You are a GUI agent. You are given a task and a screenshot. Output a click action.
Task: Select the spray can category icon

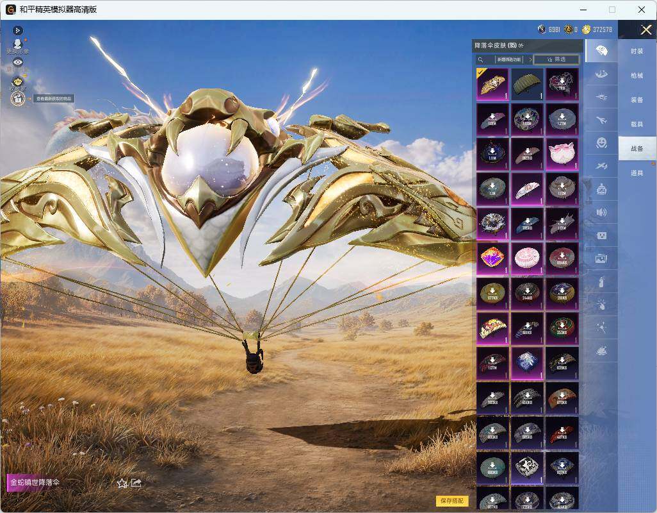pyautogui.click(x=601, y=282)
